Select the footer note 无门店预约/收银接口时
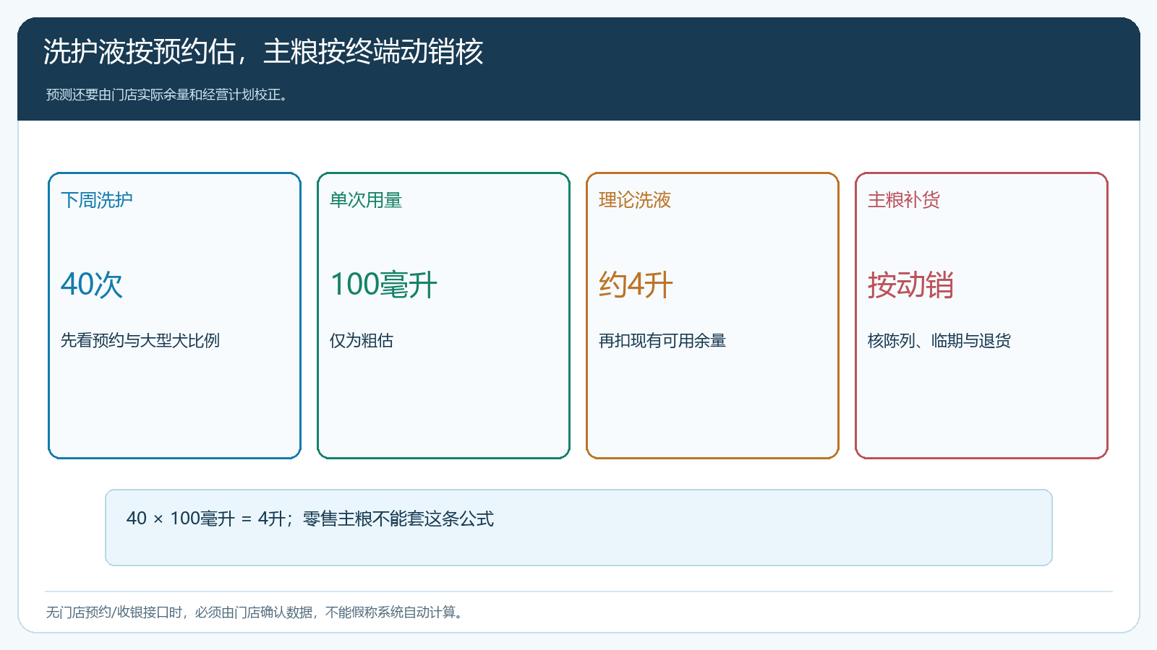The height and width of the screenshot is (650, 1157). (x=114, y=612)
